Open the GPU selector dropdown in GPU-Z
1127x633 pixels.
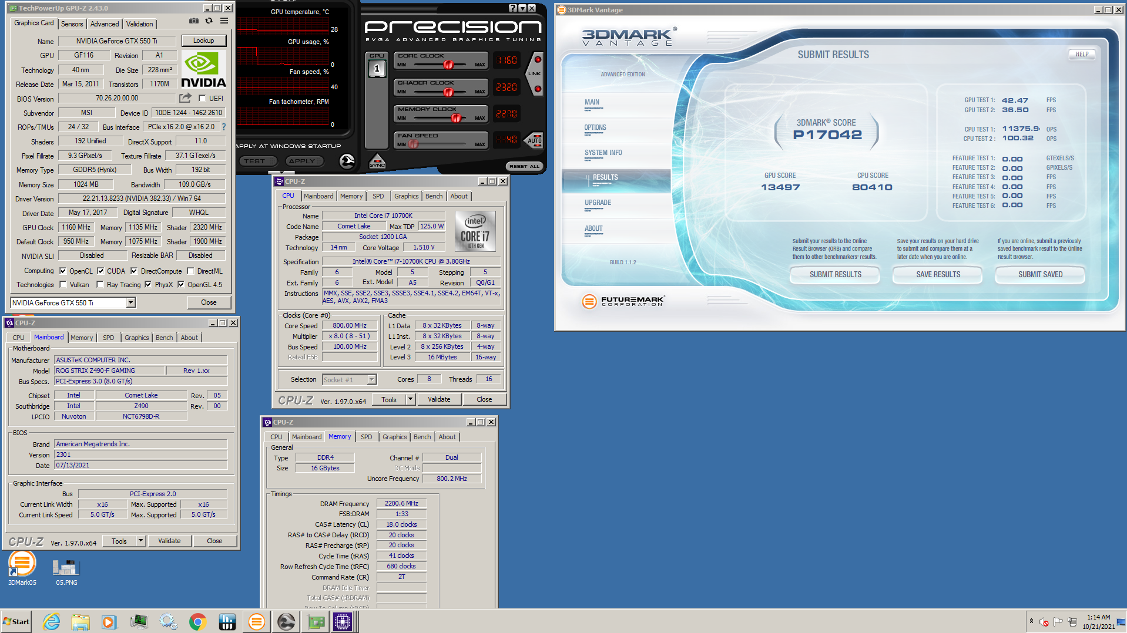pos(131,302)
